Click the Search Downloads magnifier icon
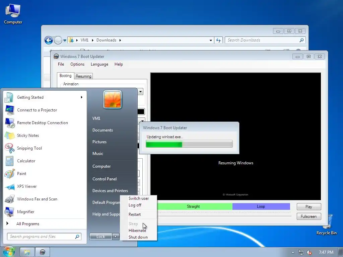This screenshot has width=343, height=257. (301, 40)
